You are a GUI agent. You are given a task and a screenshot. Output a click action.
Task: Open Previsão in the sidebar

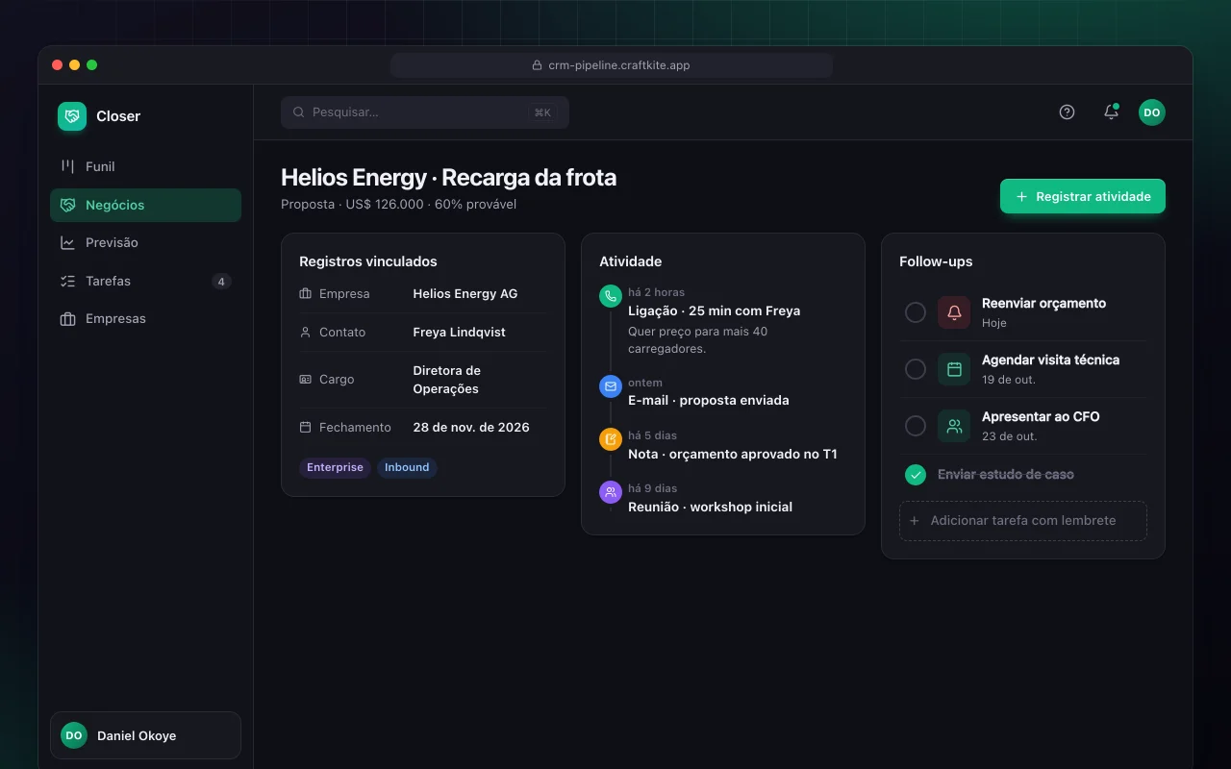point(145,243)
